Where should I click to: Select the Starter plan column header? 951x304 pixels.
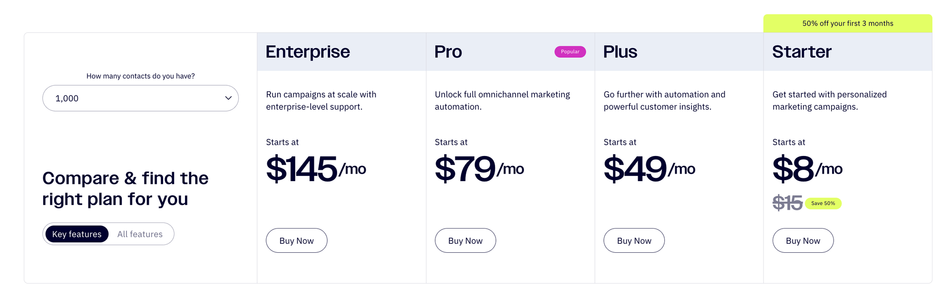[x=802, y=51]
